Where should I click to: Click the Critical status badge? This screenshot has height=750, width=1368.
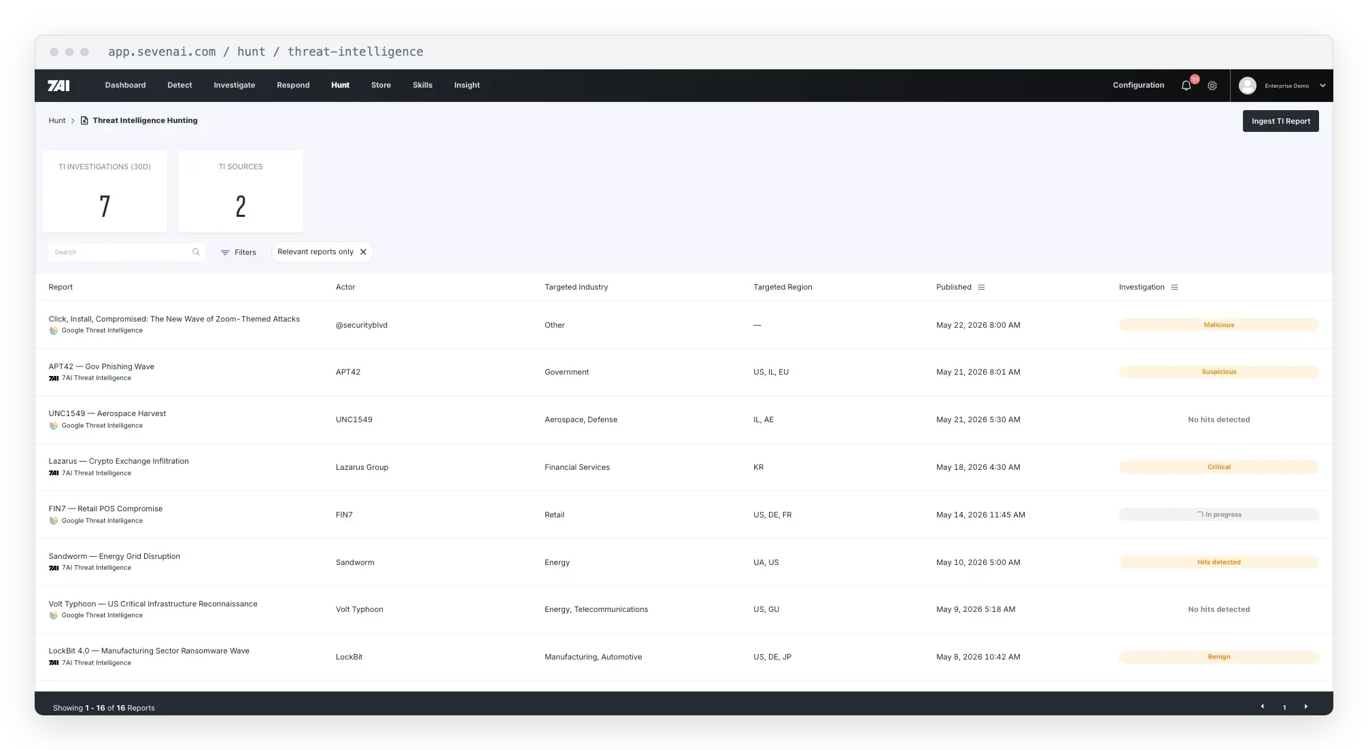point(1218,467)
